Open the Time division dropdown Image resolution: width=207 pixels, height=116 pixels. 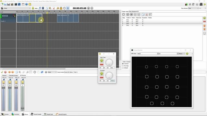click(193, 8)
